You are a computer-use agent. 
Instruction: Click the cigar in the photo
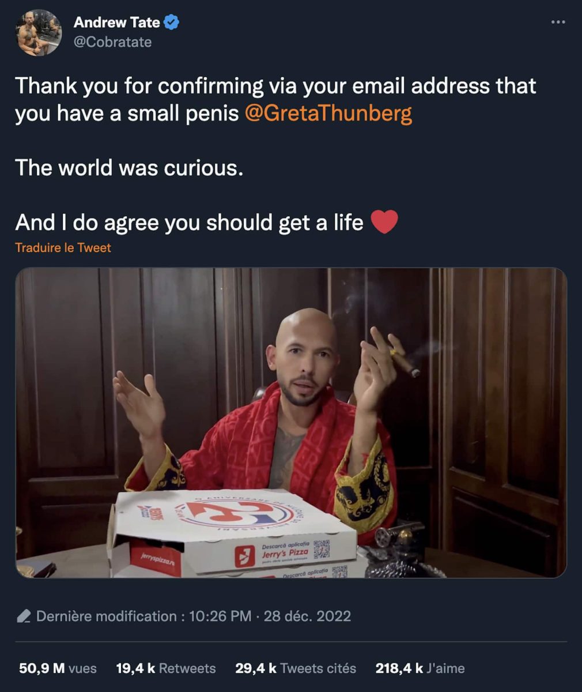[404, 361]
